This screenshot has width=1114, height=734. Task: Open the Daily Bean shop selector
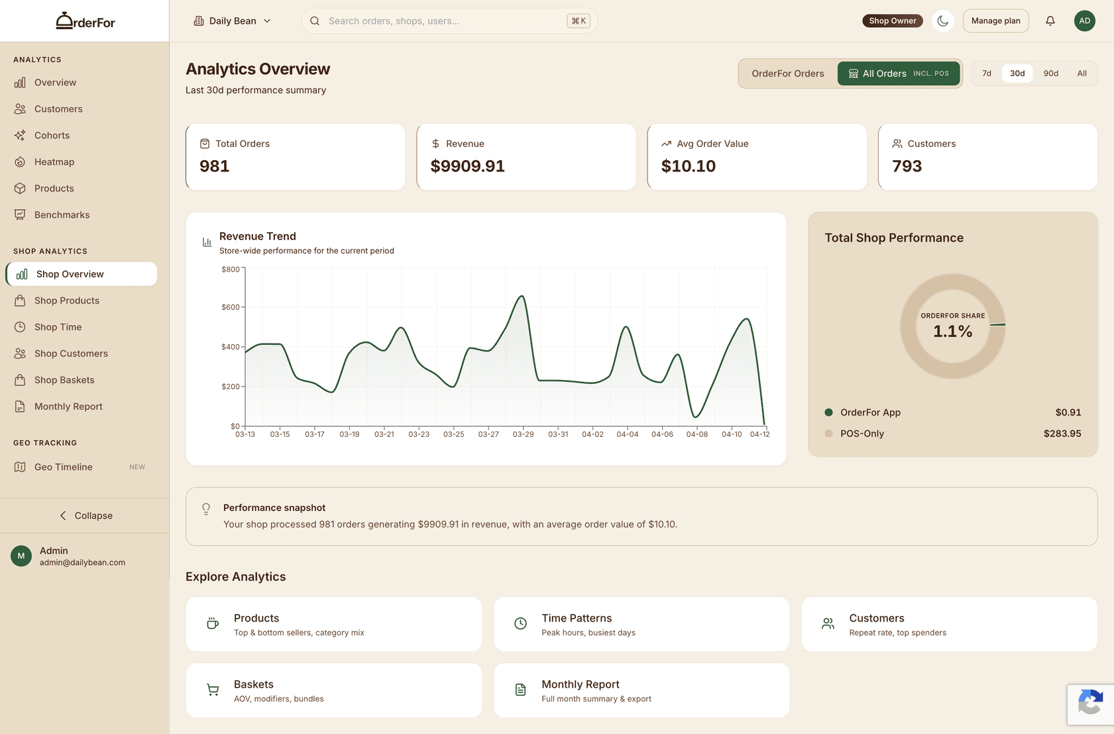coord(232,21)
